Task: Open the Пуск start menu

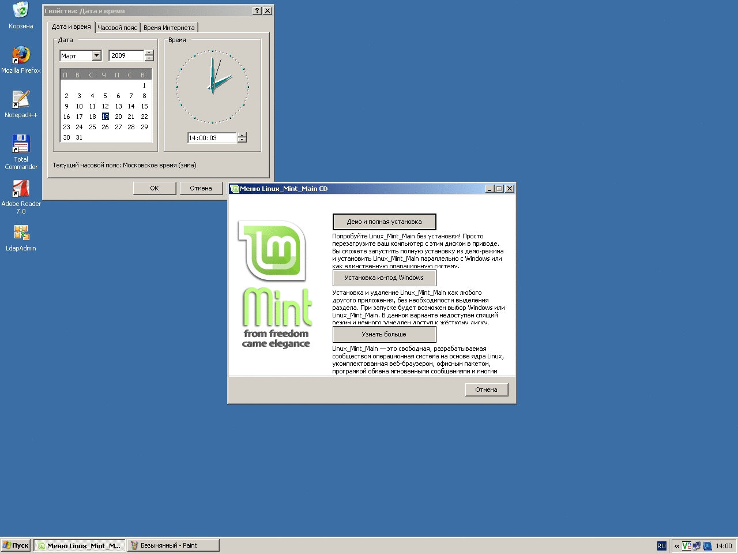Action: [16, 545]
